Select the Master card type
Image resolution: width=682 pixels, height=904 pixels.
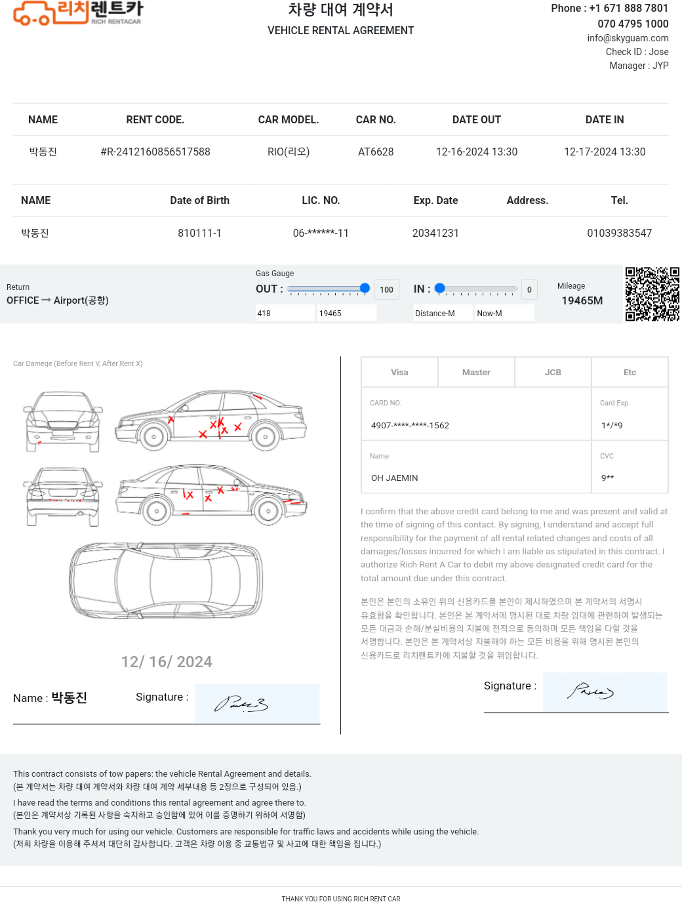point(476,373)
